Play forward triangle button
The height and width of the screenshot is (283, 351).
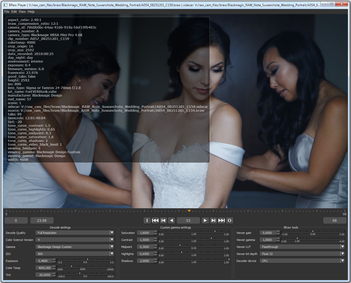pyautogui.click(x=205, y=220)
